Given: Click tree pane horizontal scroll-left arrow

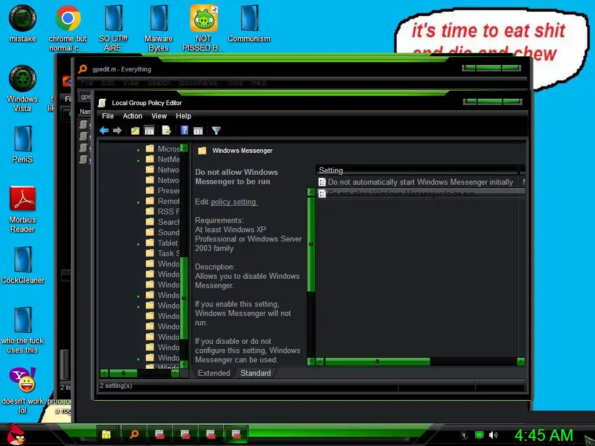Looking at the screenshot, I should click(104, 373).
